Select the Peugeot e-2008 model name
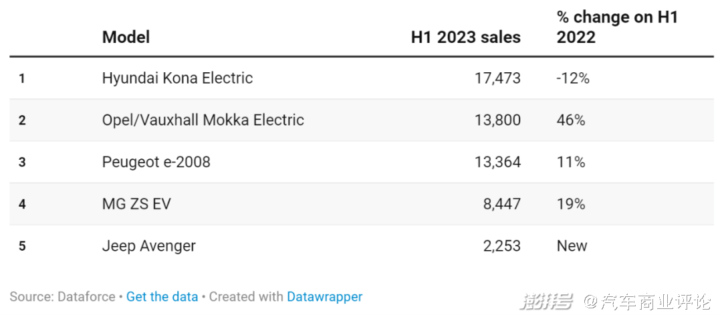This screenshot has width=722, height=315. (x=156, y=162)
